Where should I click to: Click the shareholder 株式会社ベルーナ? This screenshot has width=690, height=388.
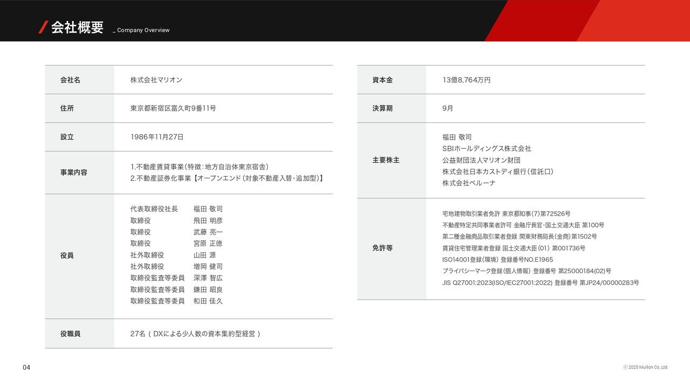click(x=469, y=183)
